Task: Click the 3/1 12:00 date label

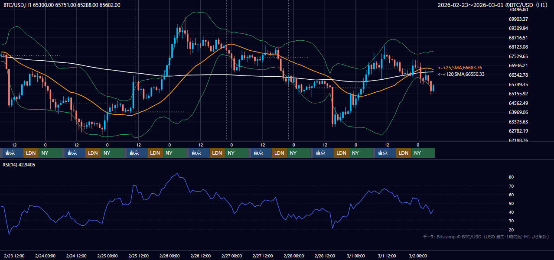Action: tap(387, 256)
